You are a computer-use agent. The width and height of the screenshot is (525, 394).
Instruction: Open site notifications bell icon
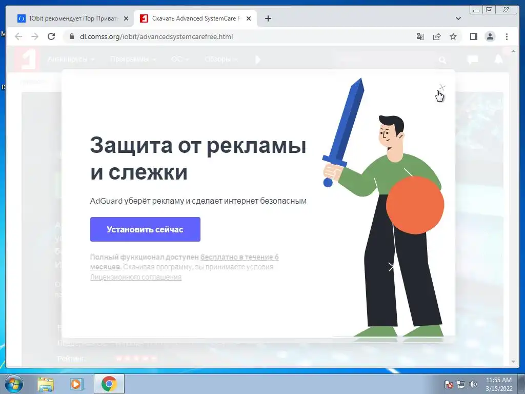tap(498, 60)
